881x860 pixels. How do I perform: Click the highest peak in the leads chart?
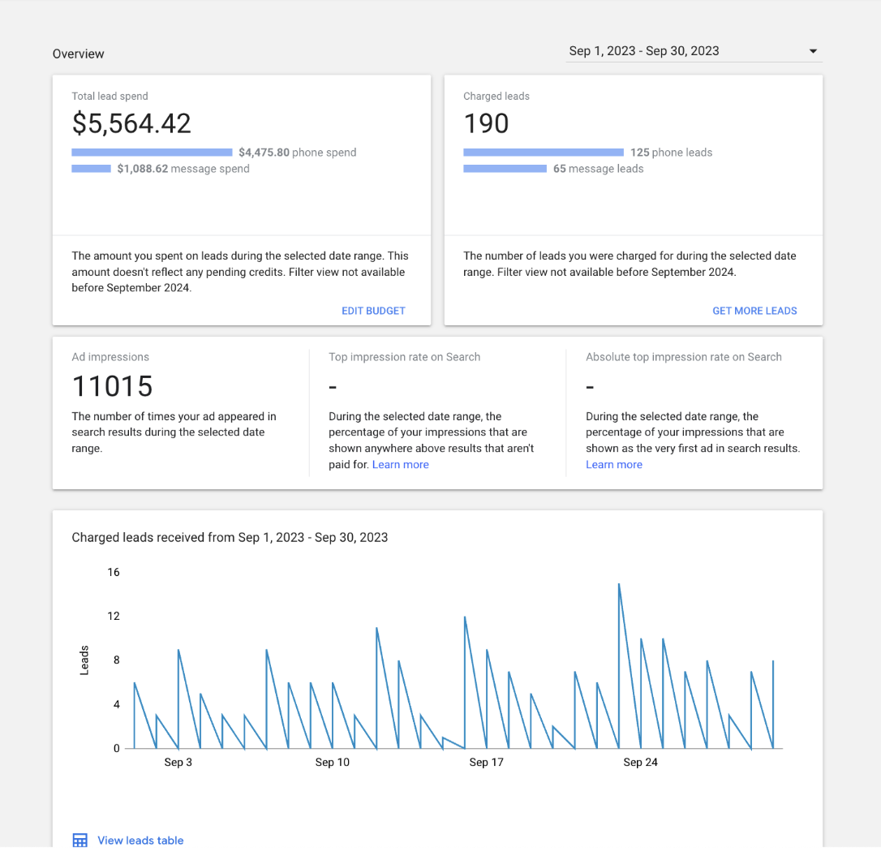[x=619, y=584]
